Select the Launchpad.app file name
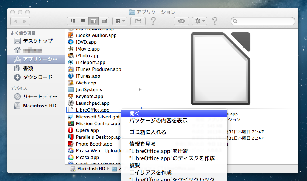307x181 pixels. pyautogui.click(x=93, y=103)
